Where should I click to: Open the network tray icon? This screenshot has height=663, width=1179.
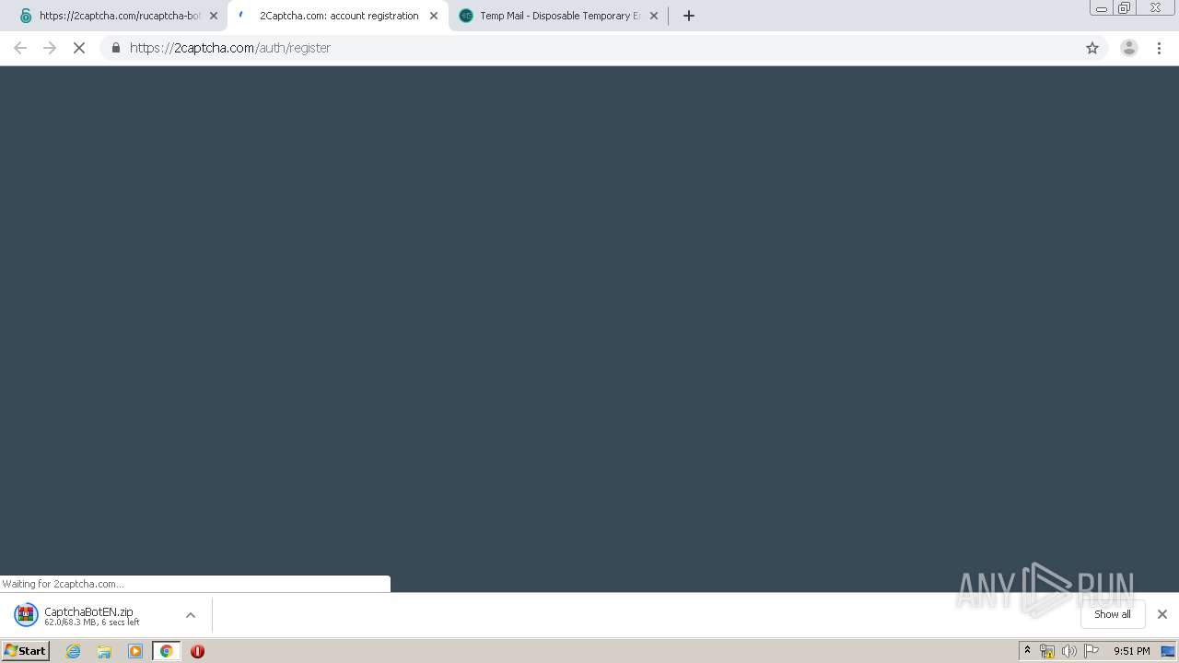1047,651
